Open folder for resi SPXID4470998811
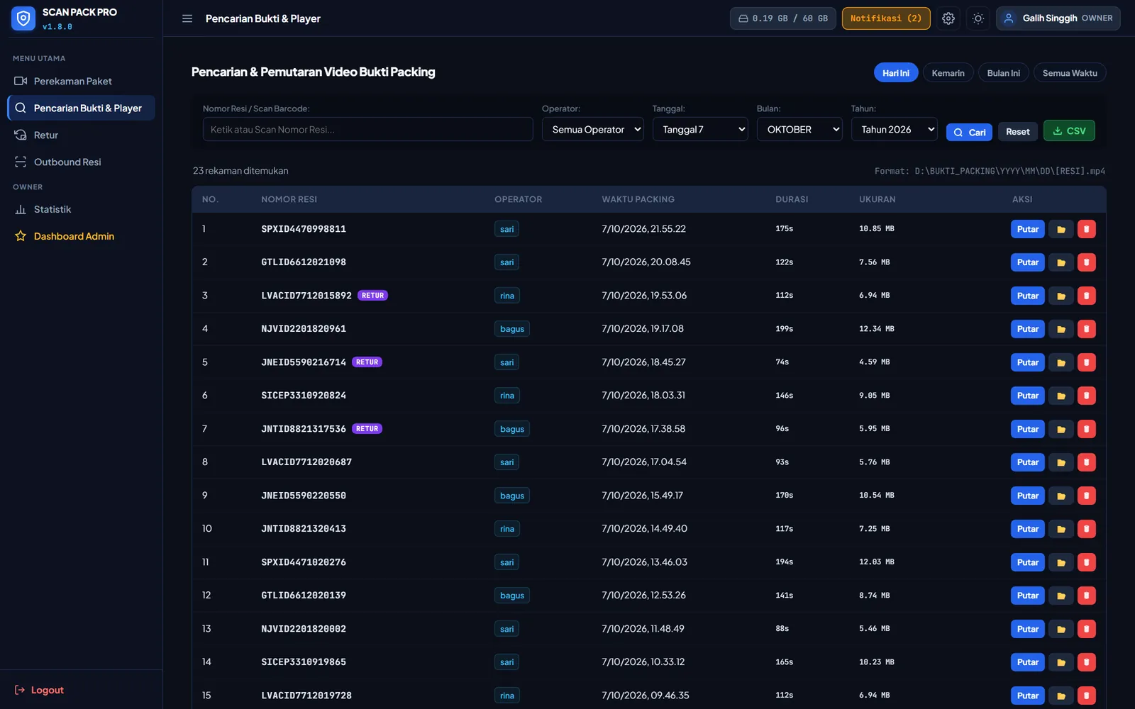 click(1061, 229)
